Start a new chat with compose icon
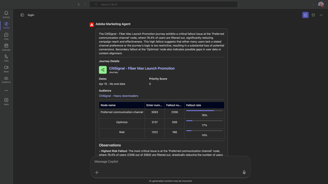Image resolution: width=328 pixels, height=184 pixels. [x=305, y=15]
